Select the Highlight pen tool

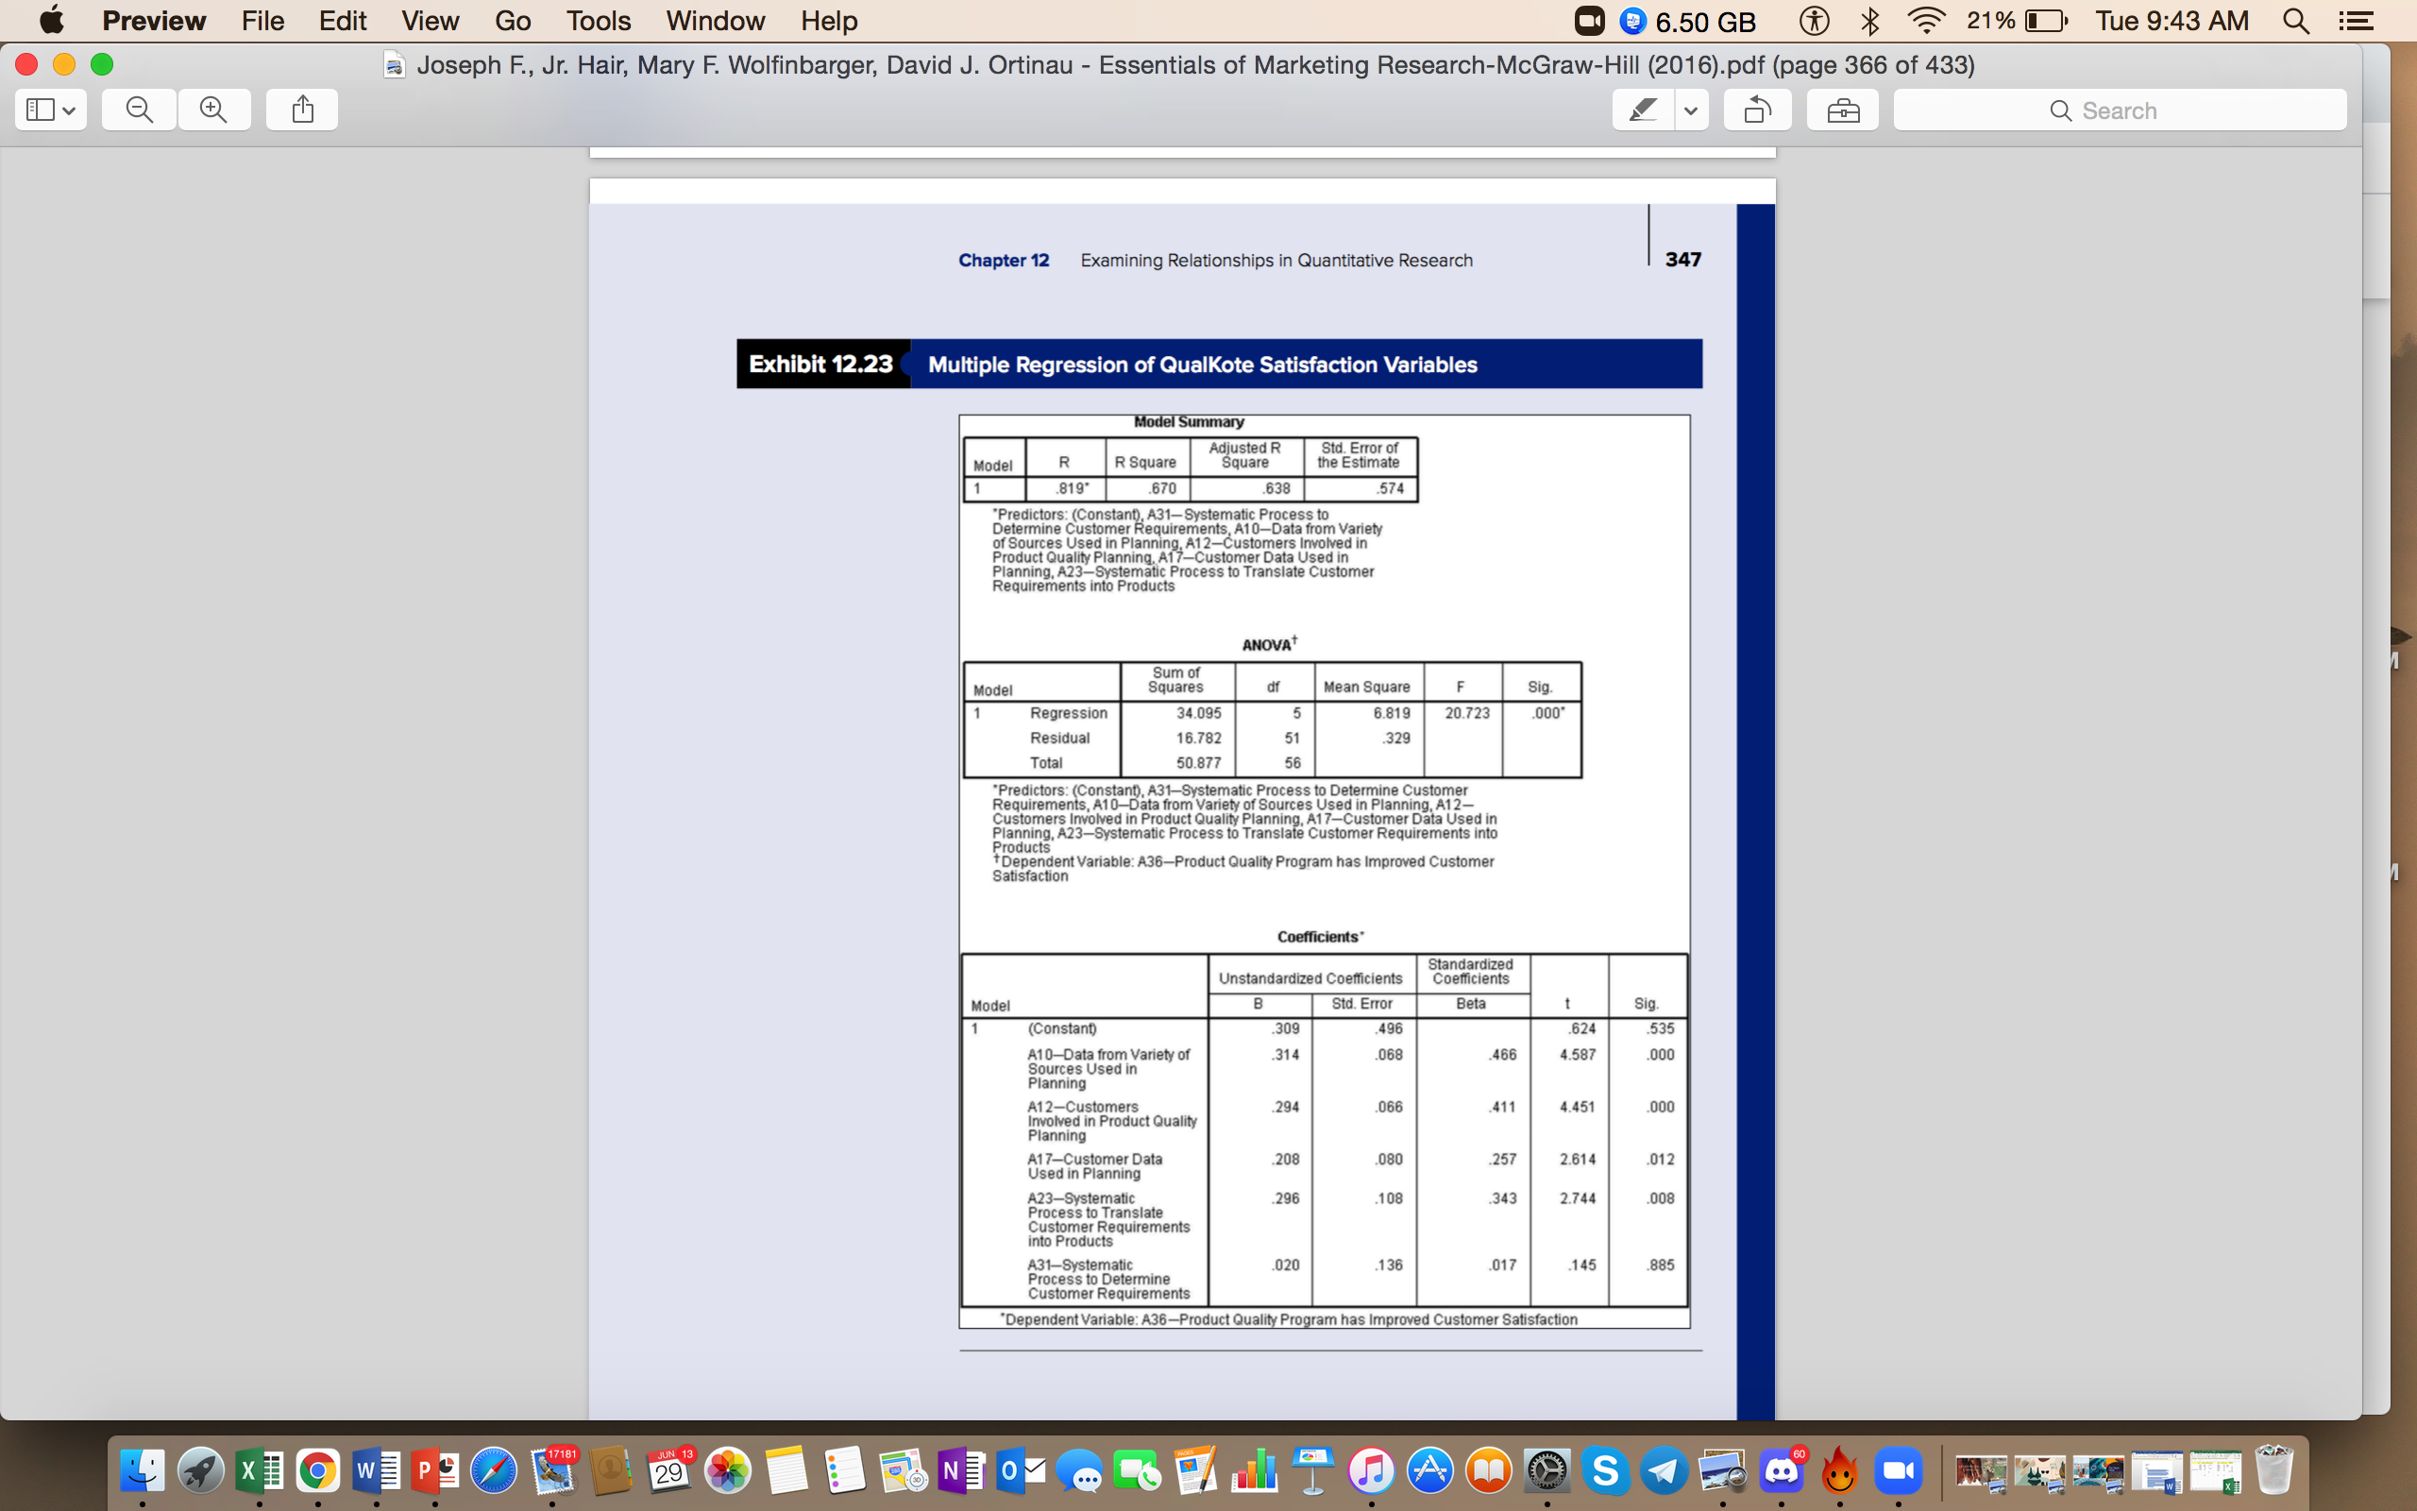click(x=1643, y=110)
